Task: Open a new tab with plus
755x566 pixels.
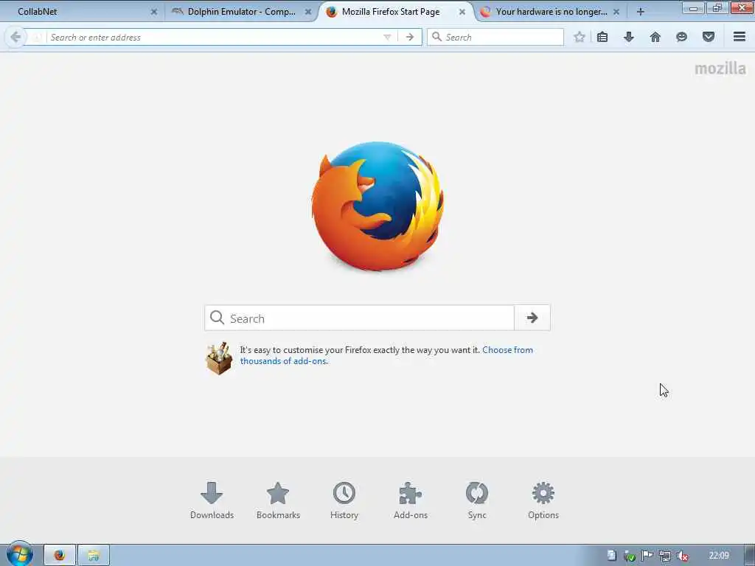Action: 641,12
